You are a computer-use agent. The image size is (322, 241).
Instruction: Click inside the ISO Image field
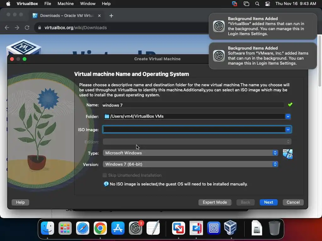(x=194, y=130)
